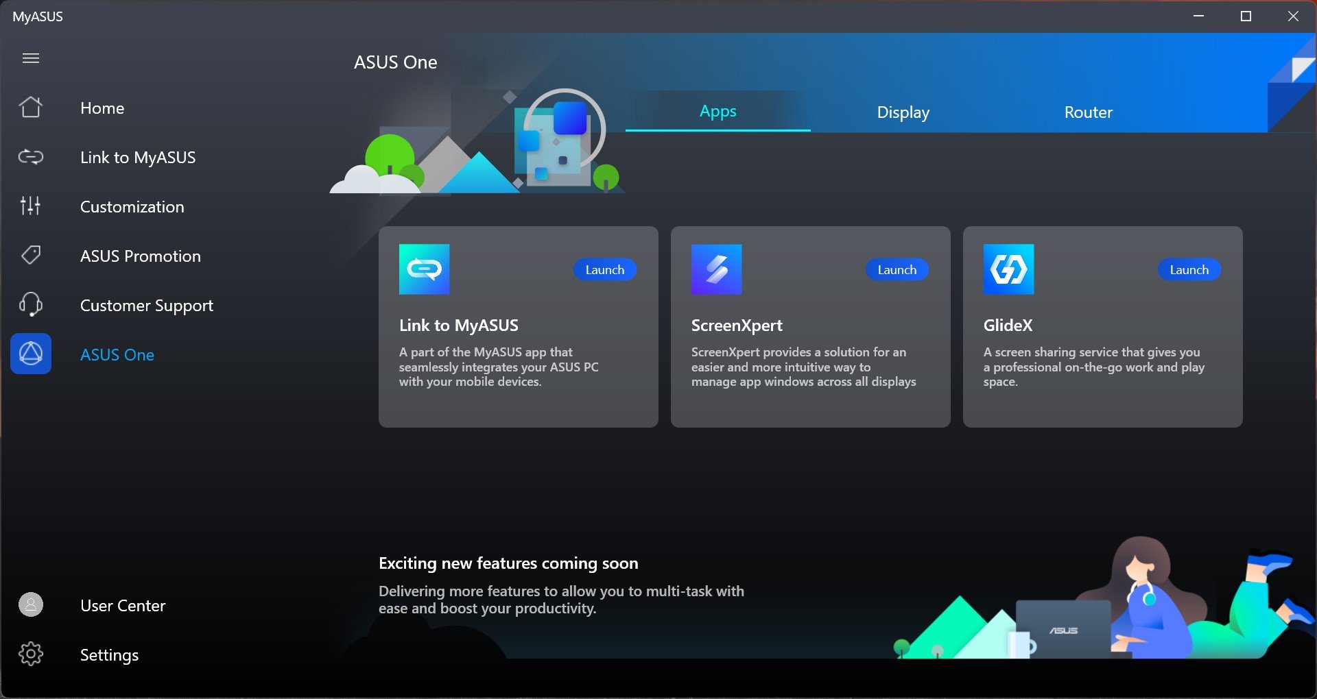Click 'Exciting new features coming soon' heading

508,563
